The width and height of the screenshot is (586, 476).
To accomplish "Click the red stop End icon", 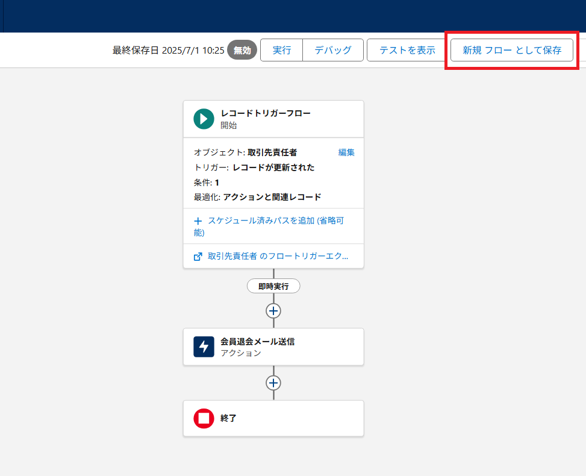I will (204, 418).
